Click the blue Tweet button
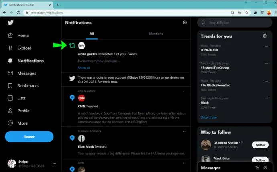The width and height of the screenshot is (277, 172). [29, 137]
